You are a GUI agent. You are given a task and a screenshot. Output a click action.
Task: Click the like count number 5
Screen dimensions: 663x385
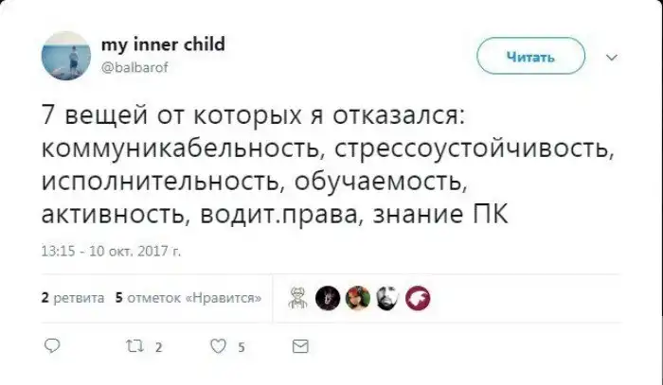(x=242, y=347)
